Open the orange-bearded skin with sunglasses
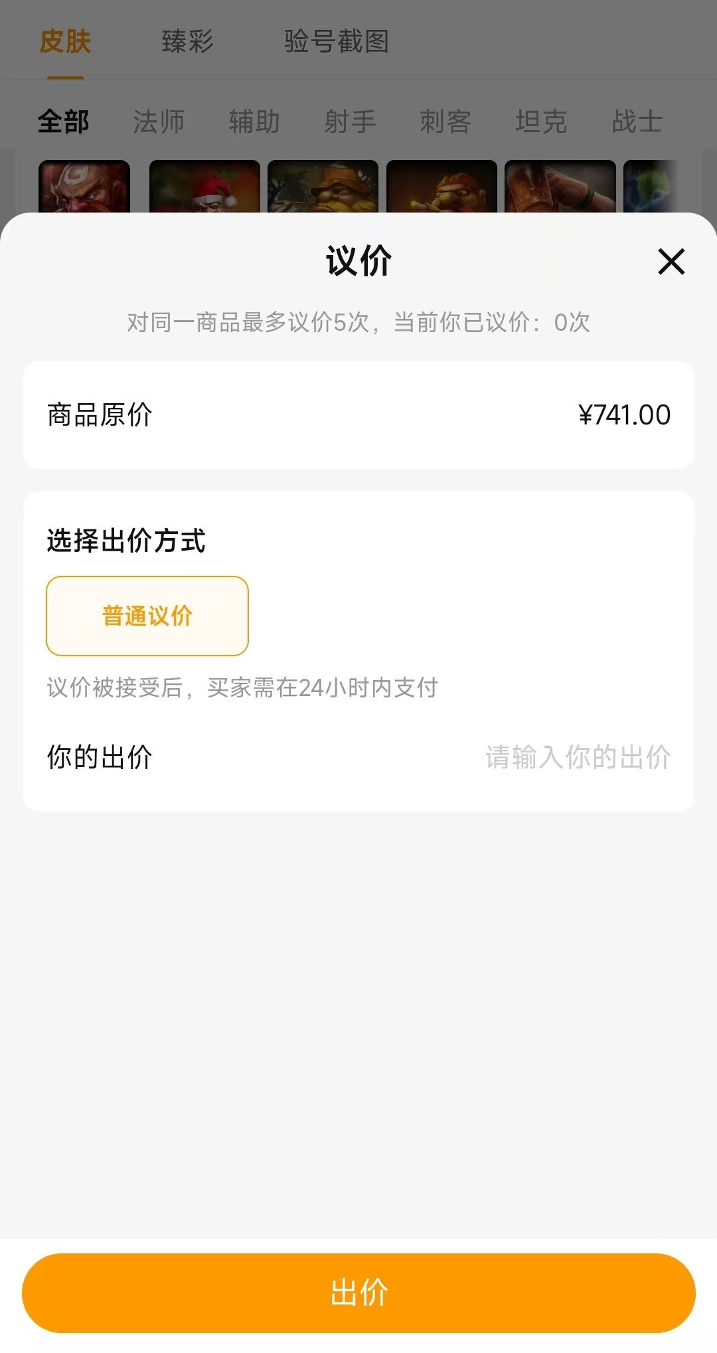Viewport: 717px width, 1353px height. coord(441,187)
